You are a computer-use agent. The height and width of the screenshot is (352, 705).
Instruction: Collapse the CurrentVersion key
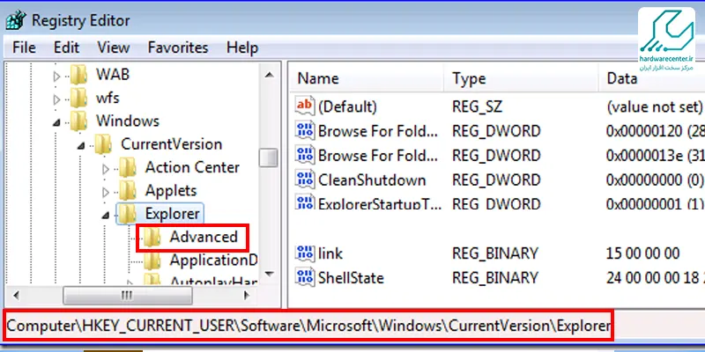[81, 146]
